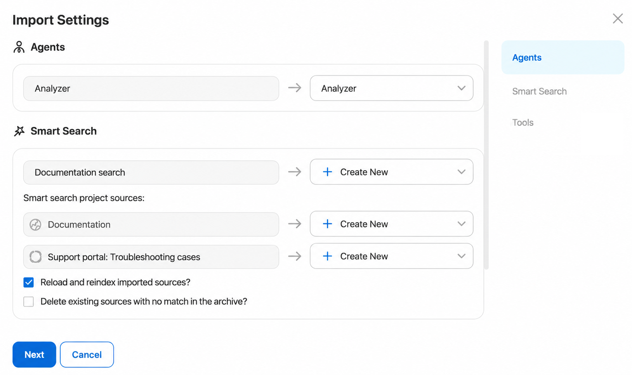Click the Import Settings dialog title
This screenshot has width=632, height=375.
[x=61, y=20]
